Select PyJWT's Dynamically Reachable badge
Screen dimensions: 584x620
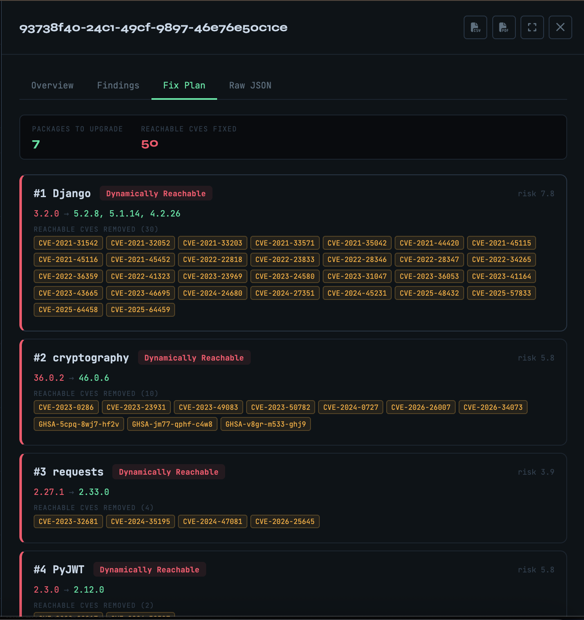pos(149,569)
